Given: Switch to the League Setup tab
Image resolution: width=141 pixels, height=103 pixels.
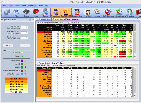Looking at the screenshot, I should click(x=45, y=19).
